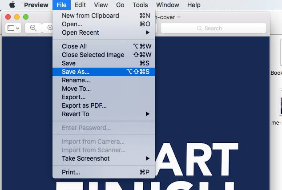Open the Preview application menu
This screenshot has height=190, width=282.
[x=36, y=5]
